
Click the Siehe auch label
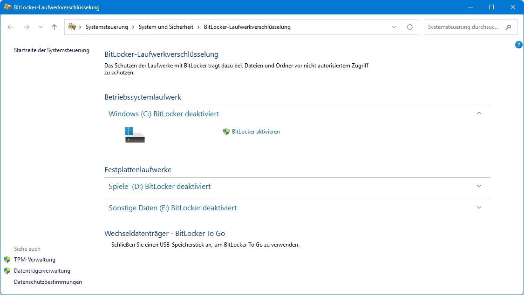point(27,249)
